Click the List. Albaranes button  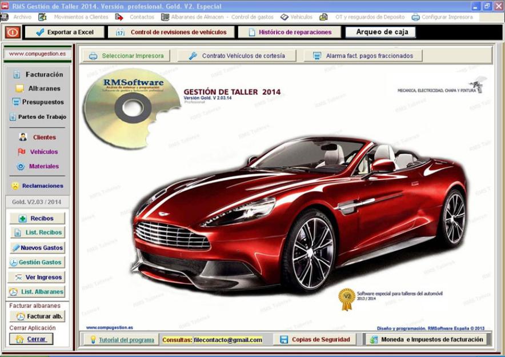pos(37,292)
